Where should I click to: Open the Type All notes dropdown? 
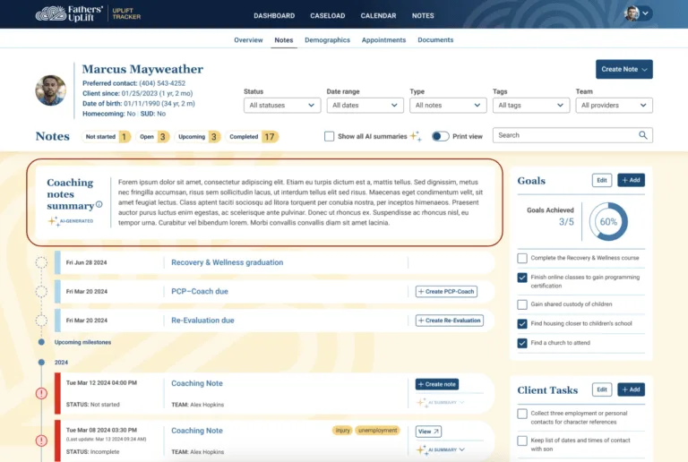(x=448, y=105)
